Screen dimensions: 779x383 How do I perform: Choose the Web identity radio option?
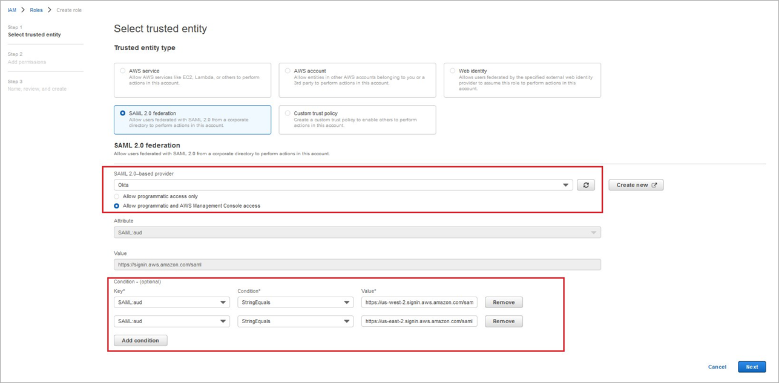[452, 71]
